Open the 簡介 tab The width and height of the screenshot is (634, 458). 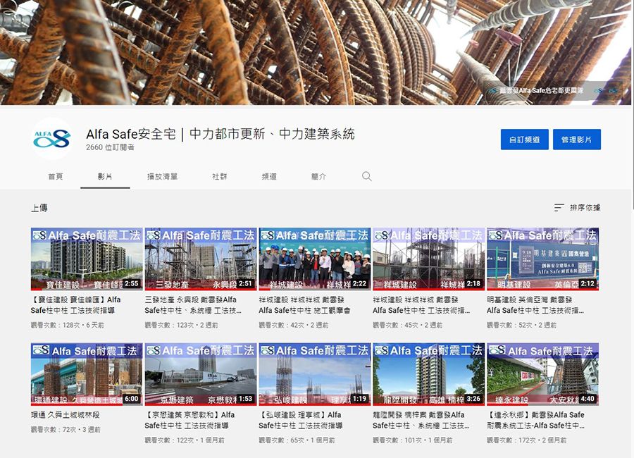[x=318, y=177]
